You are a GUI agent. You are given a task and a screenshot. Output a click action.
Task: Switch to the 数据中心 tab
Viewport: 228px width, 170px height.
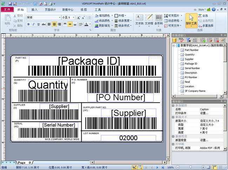coord(68,10)
